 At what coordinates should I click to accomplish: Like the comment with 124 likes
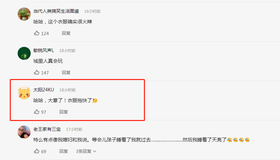point(37,33)
